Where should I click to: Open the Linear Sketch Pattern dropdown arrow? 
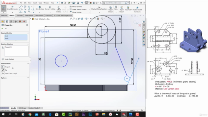pyautogui.click(x=90, y=9)
